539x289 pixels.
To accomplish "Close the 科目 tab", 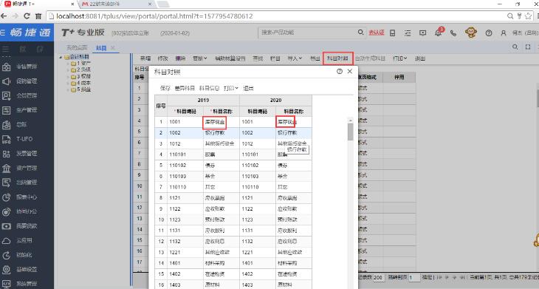I will tap(113, 48).
